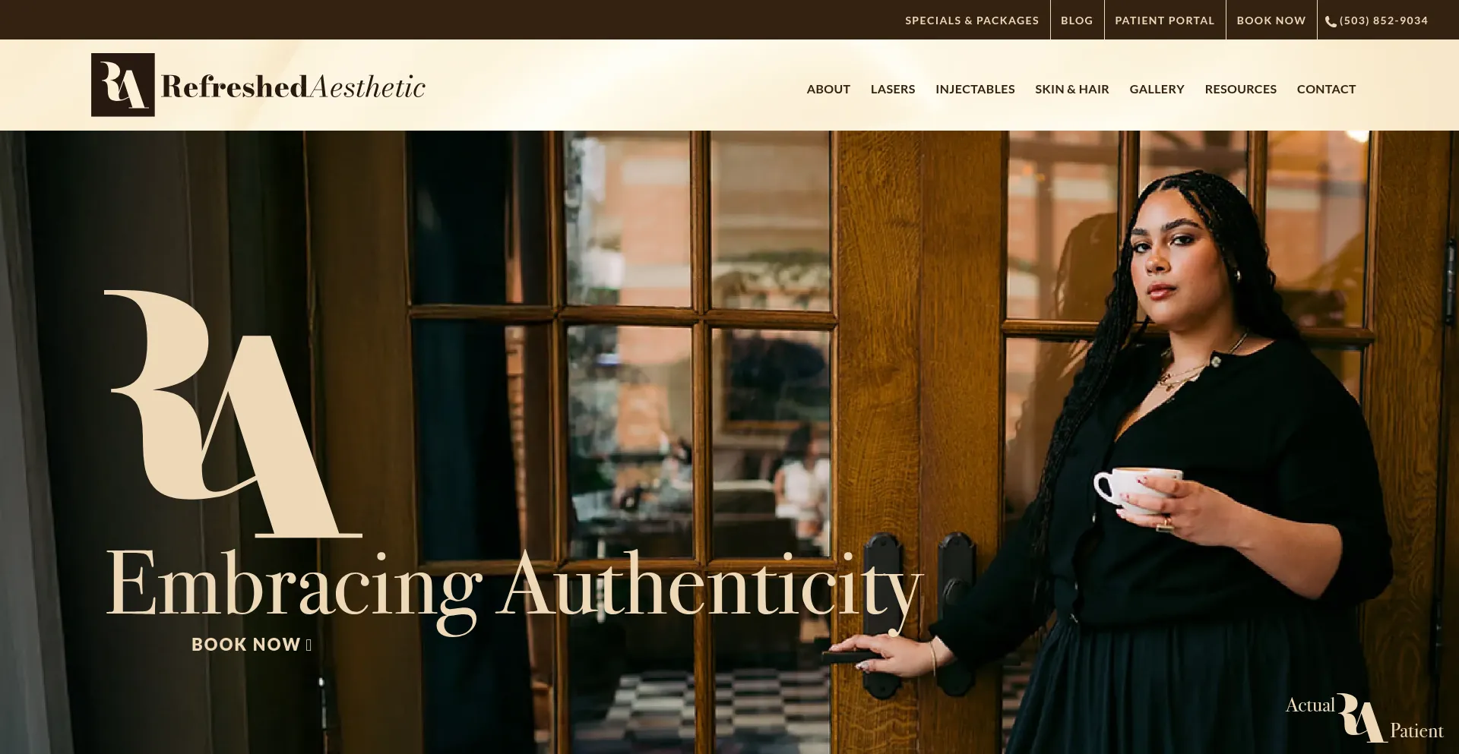Click the Refreshed Aesthetic wordmark
The image size is (1459, 754).
click(x=293, y=87)
